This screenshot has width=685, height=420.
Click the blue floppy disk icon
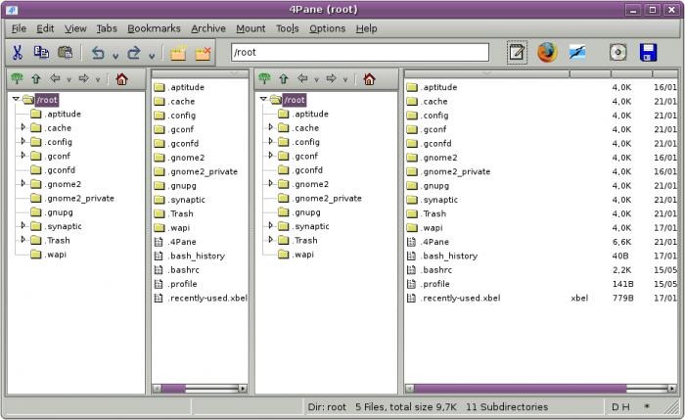click(x=648, y=53)
